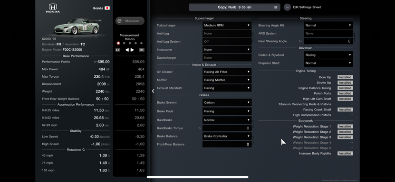This screenshot has height=182, width=395.
Task: Click the Copy: Nurb 6 55 ish sheet selector
Action: [234, 7]
